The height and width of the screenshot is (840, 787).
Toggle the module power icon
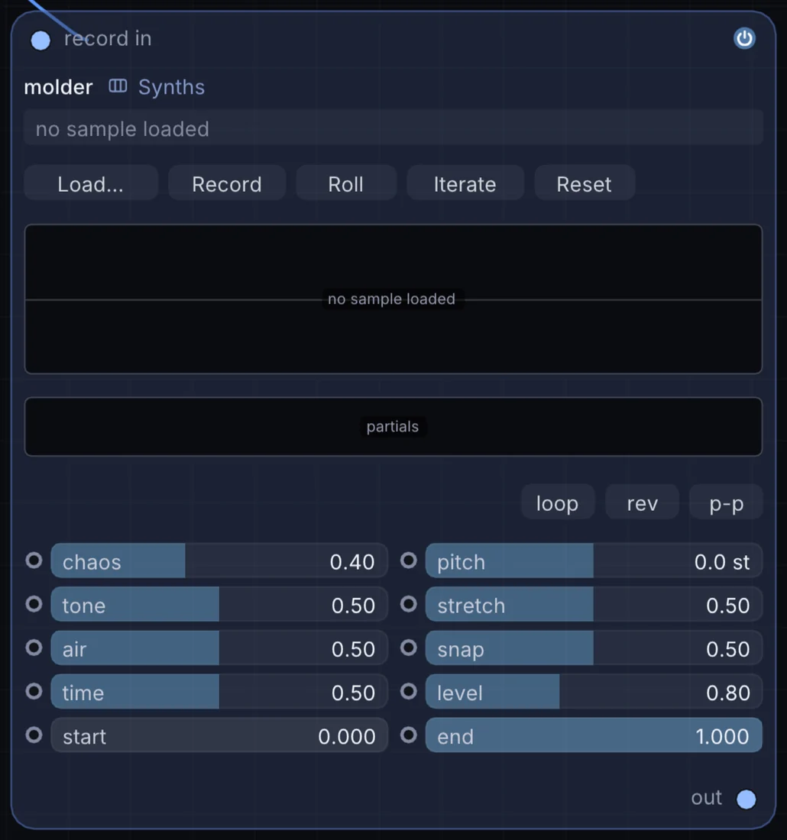744,39
